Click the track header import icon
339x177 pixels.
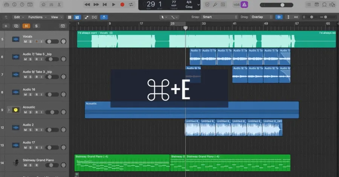63,26
